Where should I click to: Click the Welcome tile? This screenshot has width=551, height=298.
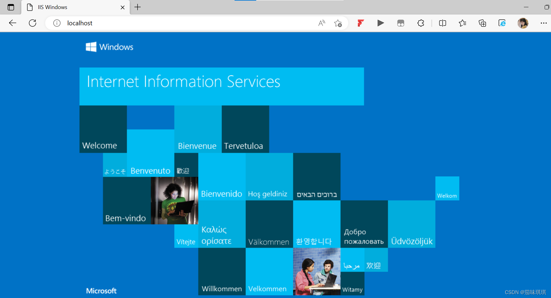[x=103, y=129]
